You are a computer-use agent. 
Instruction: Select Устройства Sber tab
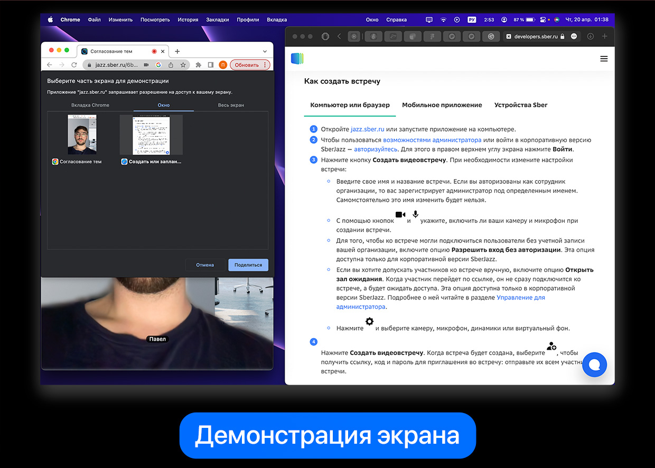[x=521, y=105]
